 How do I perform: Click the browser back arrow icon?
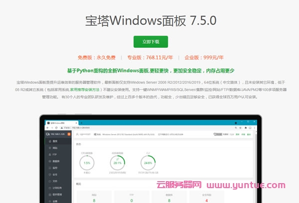[x=47, y=127]
